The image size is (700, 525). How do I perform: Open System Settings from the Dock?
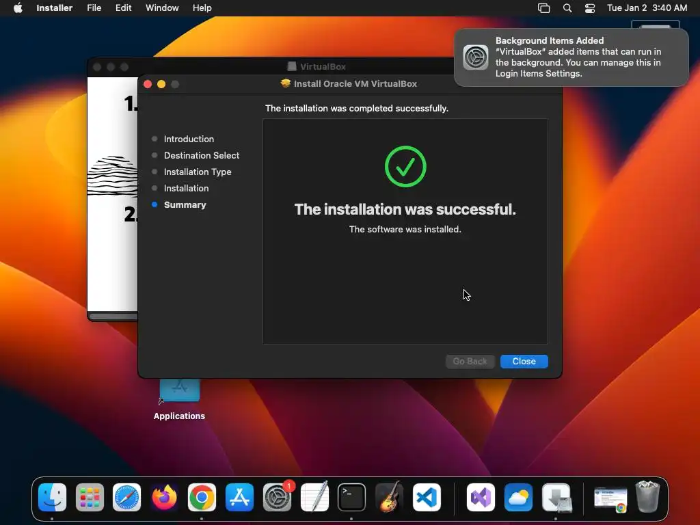point(277,498)
